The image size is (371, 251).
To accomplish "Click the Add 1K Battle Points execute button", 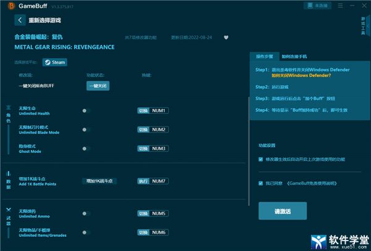I will [100, 181].
